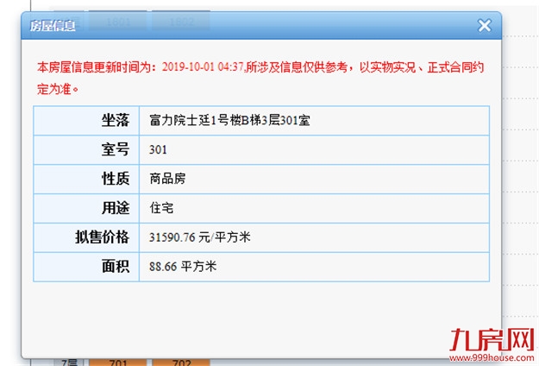This screenshot has width=539, height=366.
Task: Select price 31590.76 元/平方米
Action: pyautogui.click(x=200, y=237)
